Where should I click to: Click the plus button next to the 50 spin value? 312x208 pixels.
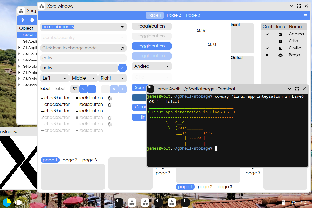click(92, 89)
